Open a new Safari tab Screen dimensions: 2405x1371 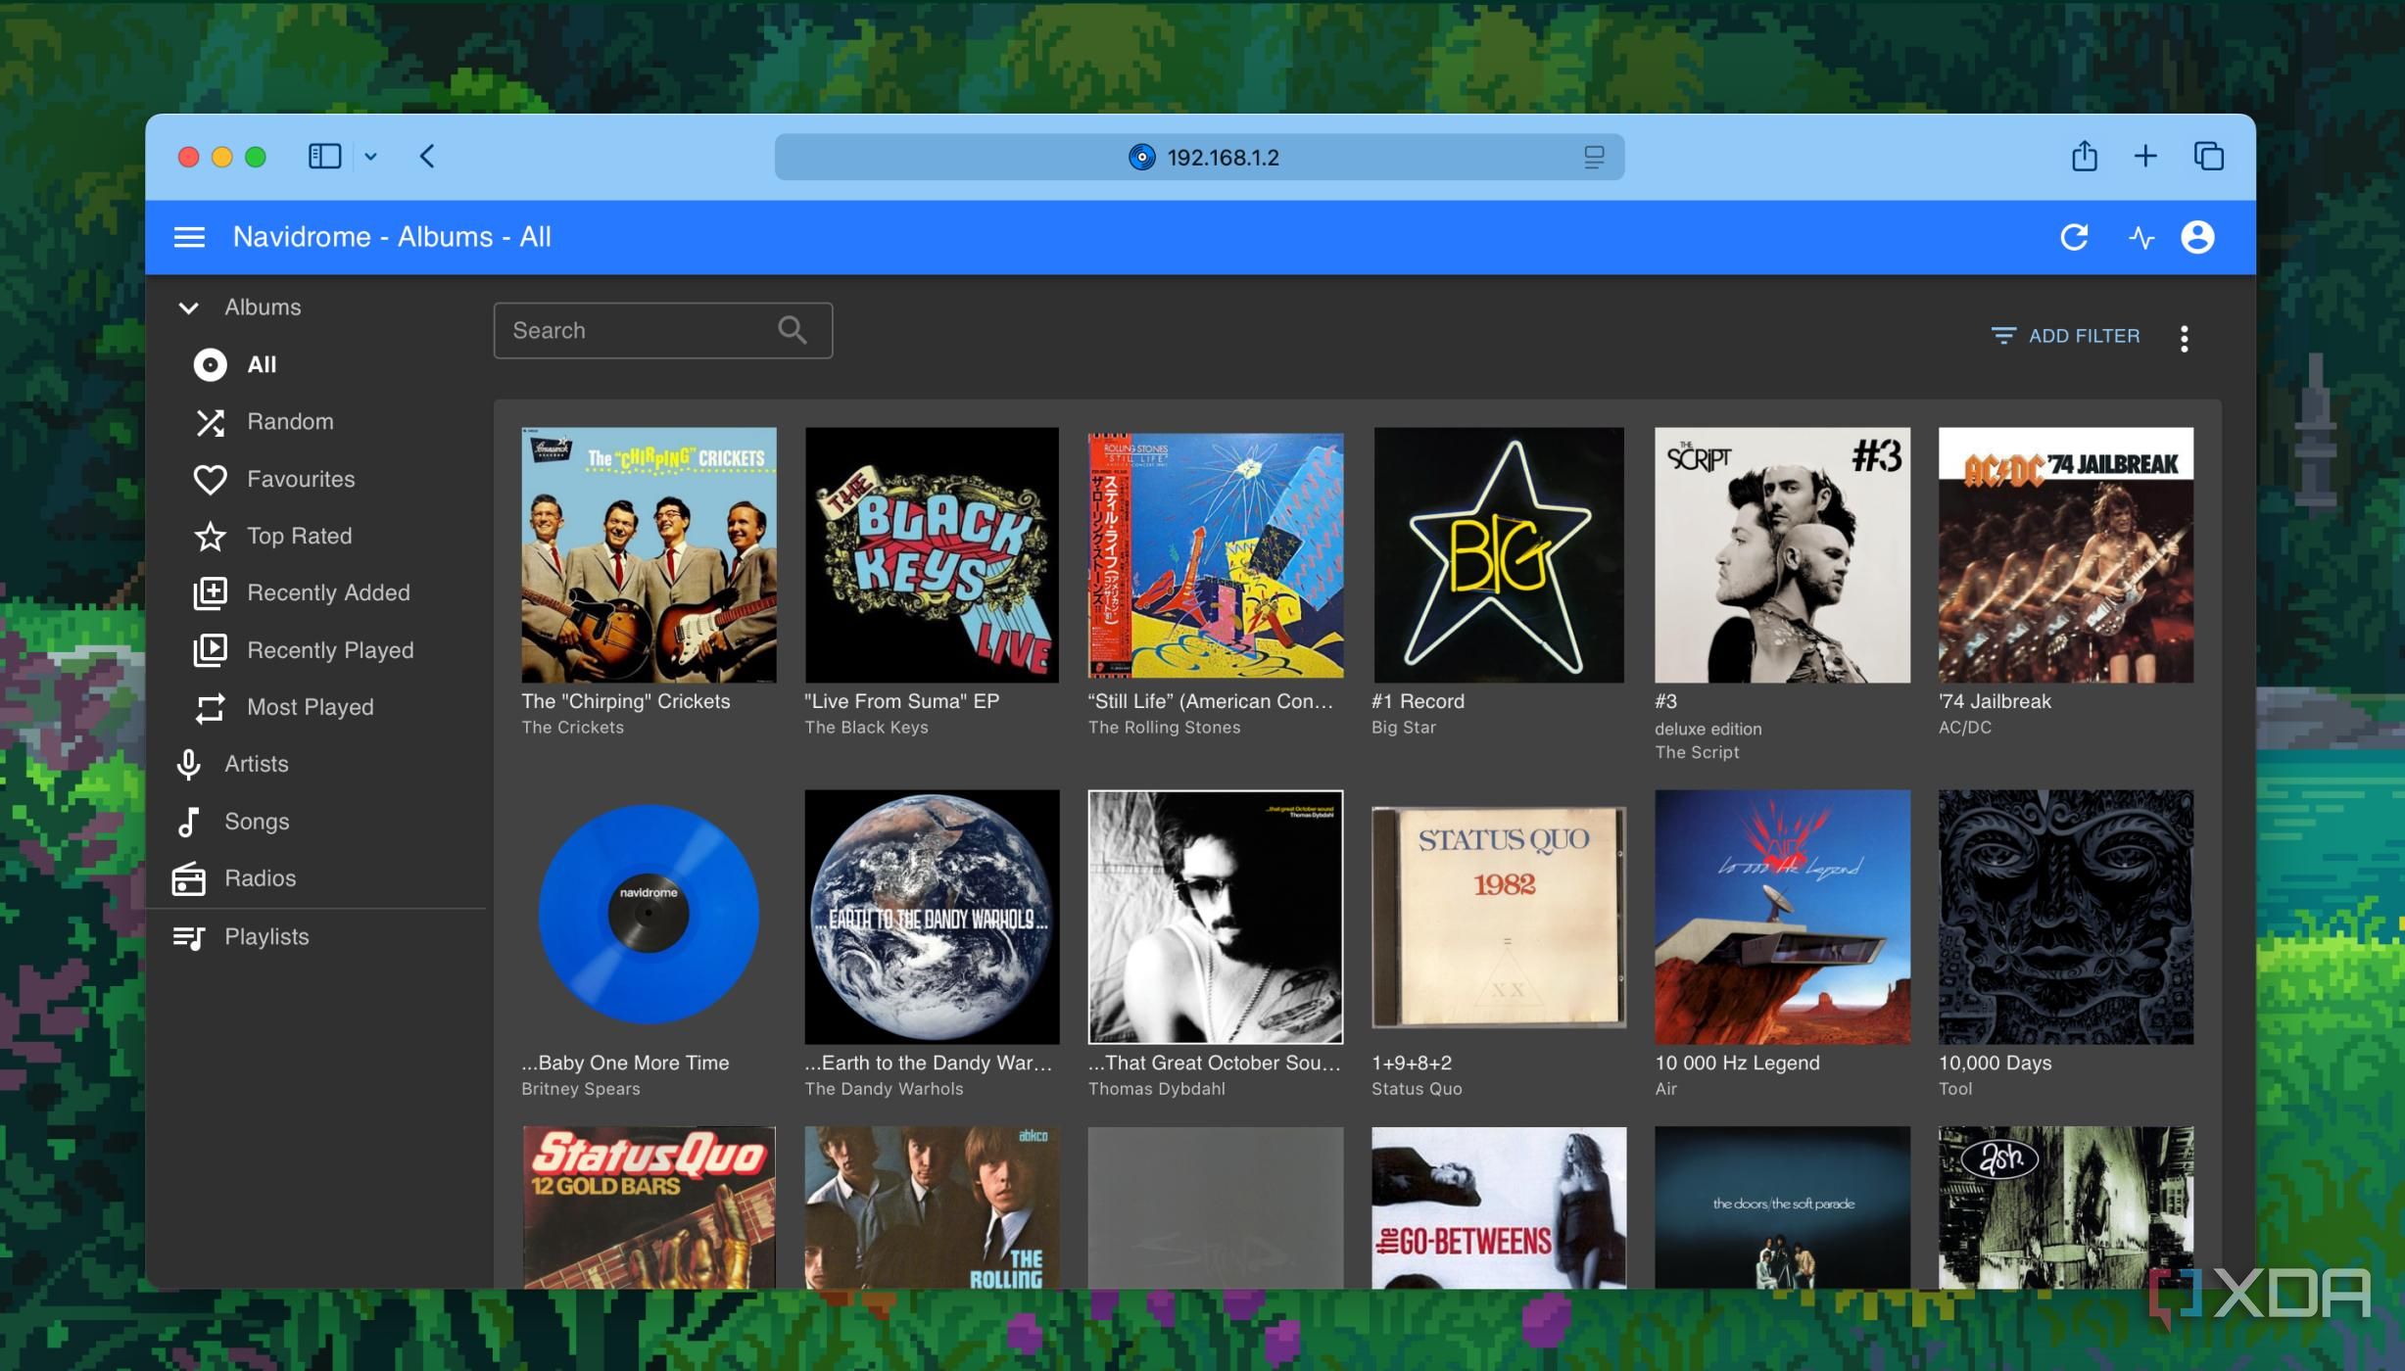(2145, 157)
